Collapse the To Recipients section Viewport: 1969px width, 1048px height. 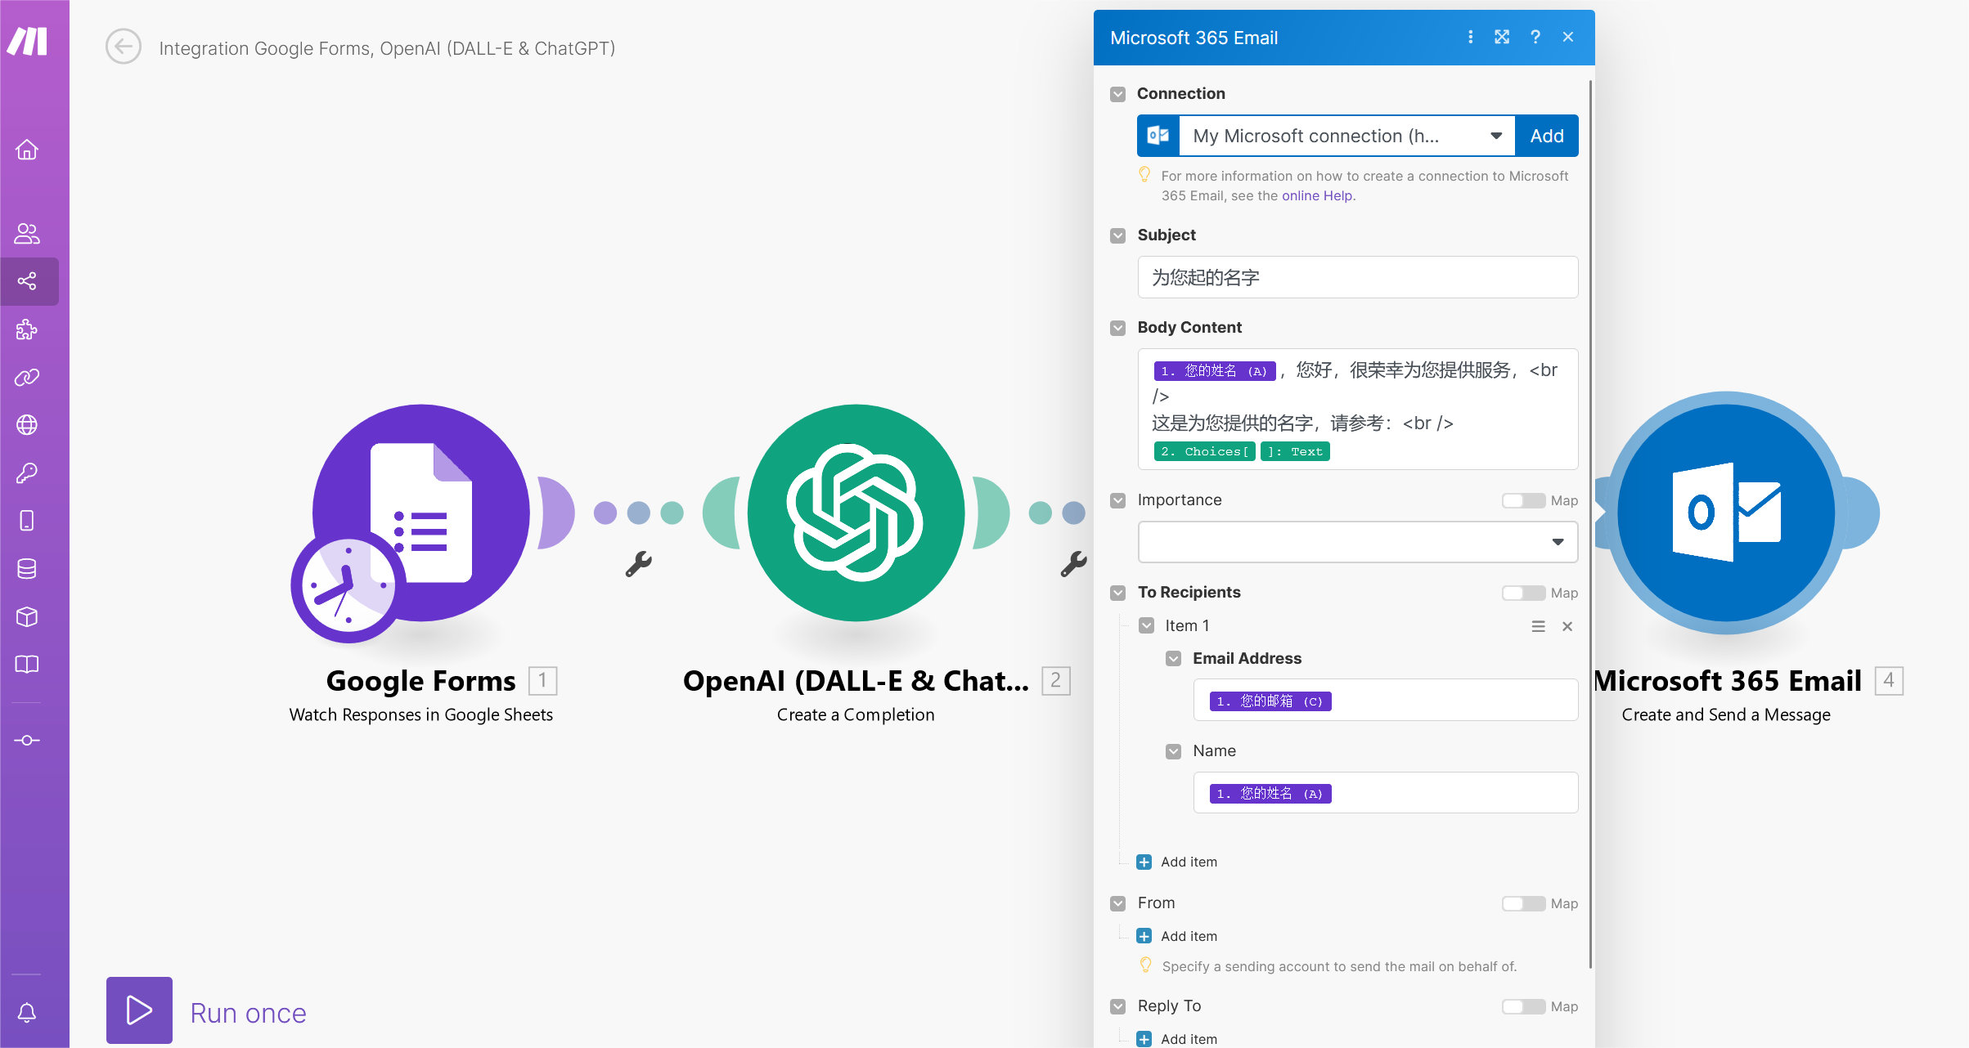[1118, 593]
